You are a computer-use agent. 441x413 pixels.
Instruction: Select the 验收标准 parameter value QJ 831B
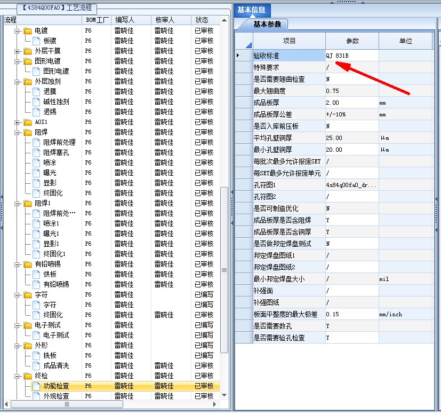point(352,56)
